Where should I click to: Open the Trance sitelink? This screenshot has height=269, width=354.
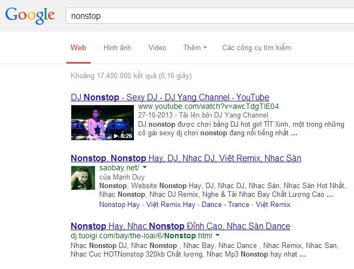point(239,204)
